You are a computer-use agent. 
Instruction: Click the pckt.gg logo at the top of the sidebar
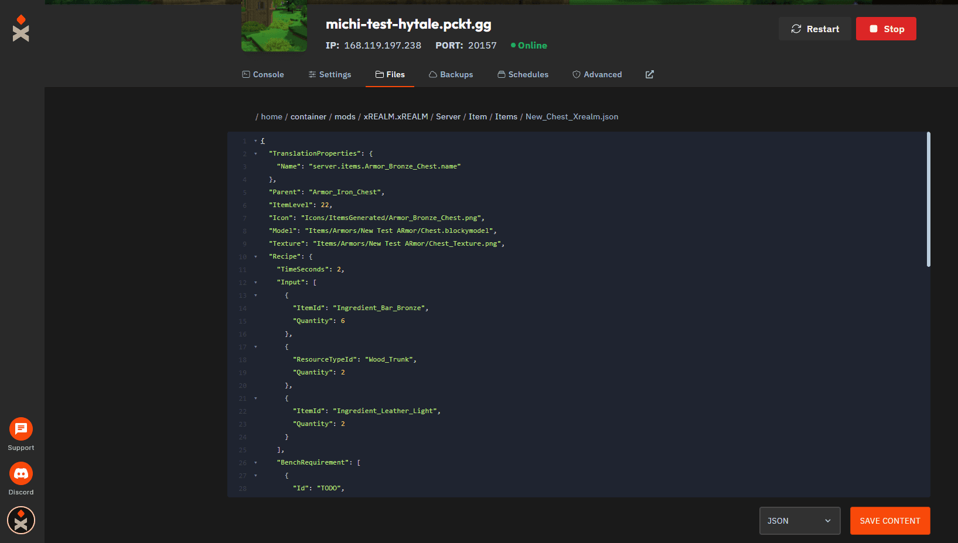coord(21,28)
